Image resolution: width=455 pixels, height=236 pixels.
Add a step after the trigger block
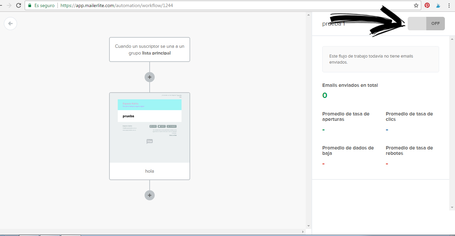coord(150,77)
